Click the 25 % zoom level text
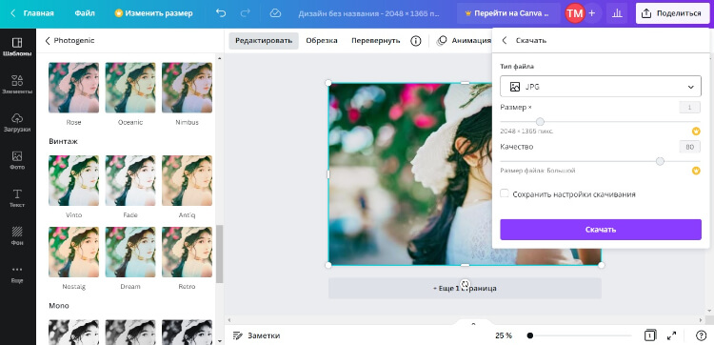The width and height of the screenshot is (714, 345). click(x=504, y=335)
